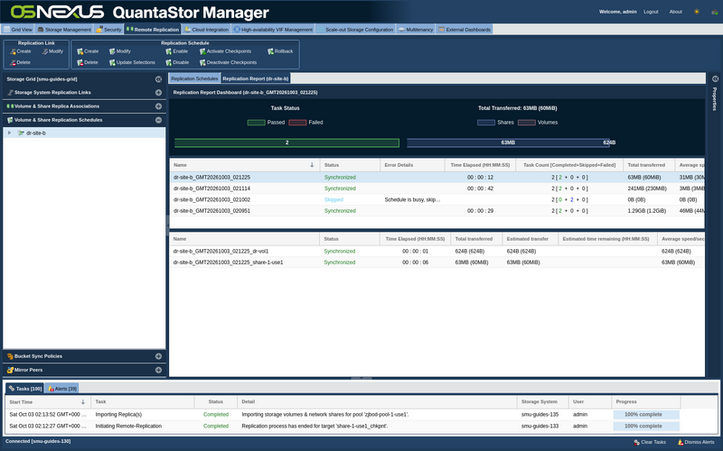Select report dr-site-b_GMT20261003_021002
The width and height of the screenshot is (723, 451).
pos(437,199)
